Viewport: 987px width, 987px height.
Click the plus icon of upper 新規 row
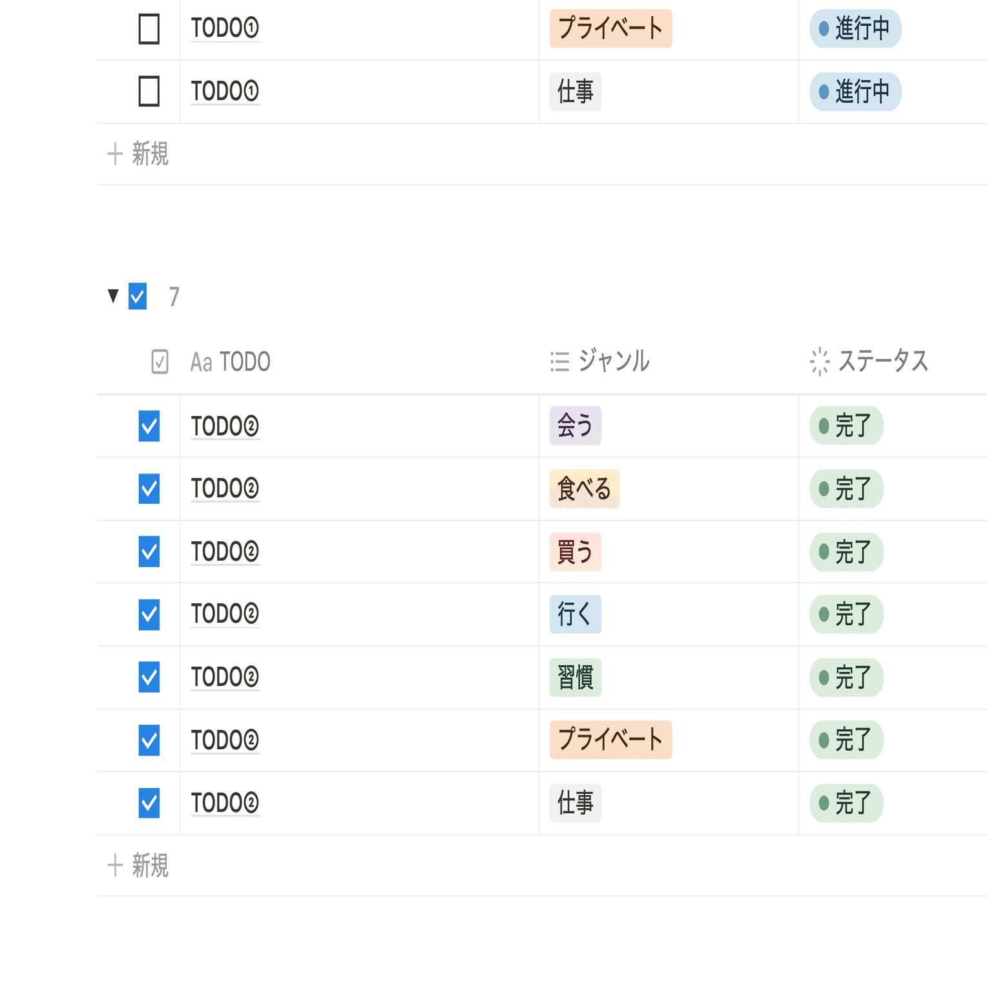point(115,154)
